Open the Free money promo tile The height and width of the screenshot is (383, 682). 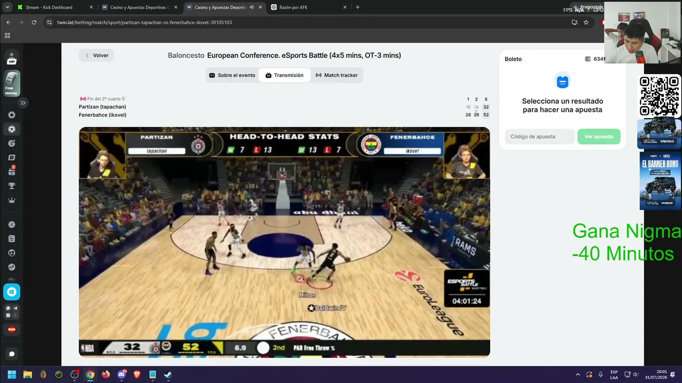[12, 84]
